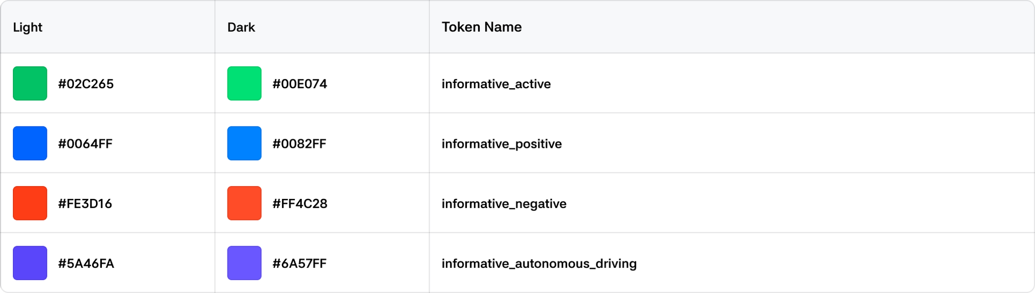1035x293 pixels.
Task: Select the informative_positive token name
Action: [501, 144]
